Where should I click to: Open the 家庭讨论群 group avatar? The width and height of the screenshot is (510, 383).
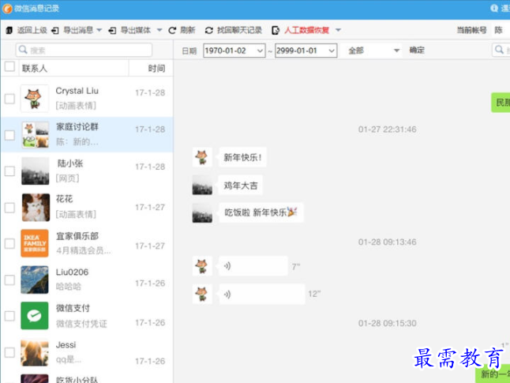point(35,135)
